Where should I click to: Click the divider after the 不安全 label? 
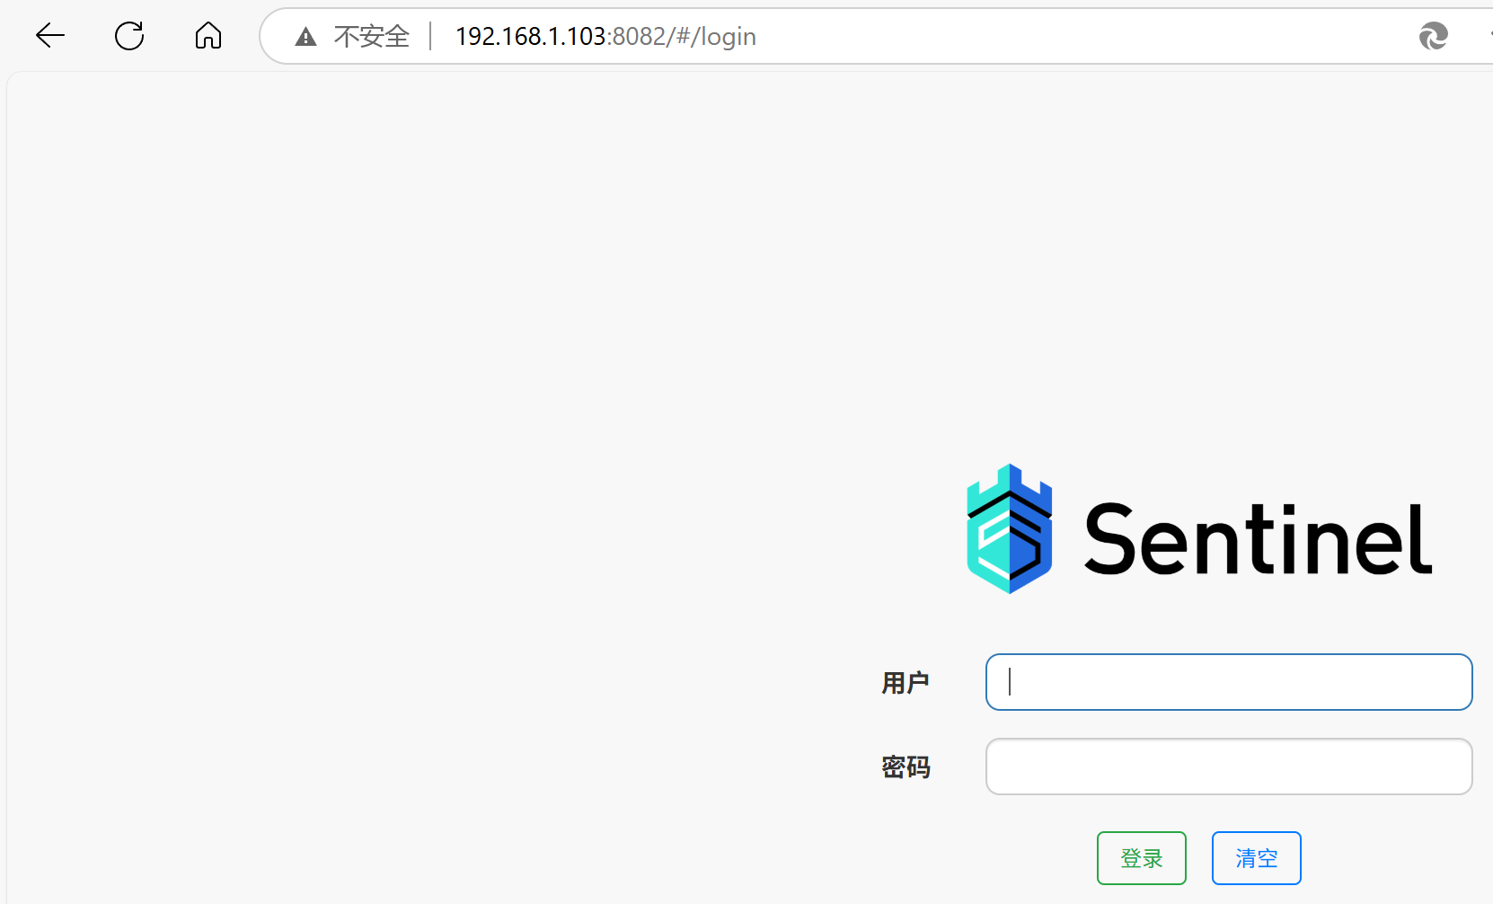432,37
